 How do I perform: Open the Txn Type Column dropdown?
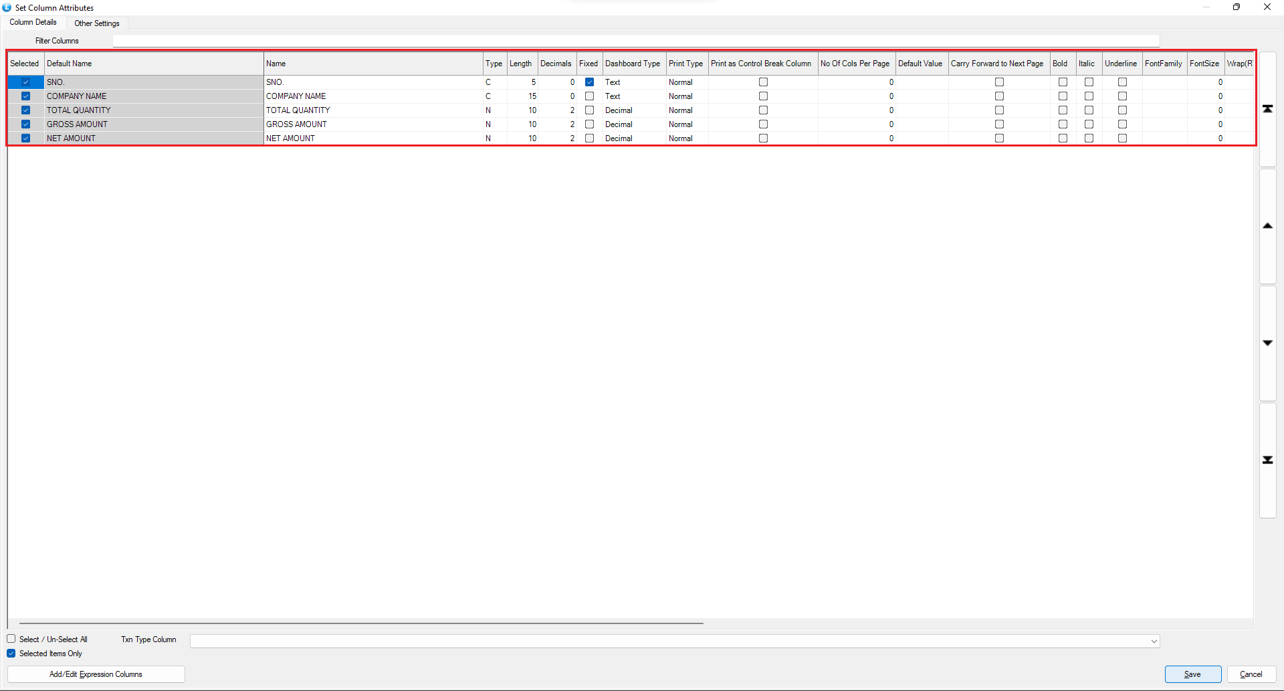click(1154, 641)
